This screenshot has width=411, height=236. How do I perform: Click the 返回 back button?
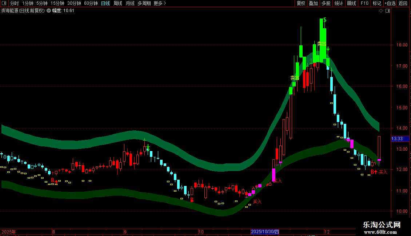[x=403, y=3]
